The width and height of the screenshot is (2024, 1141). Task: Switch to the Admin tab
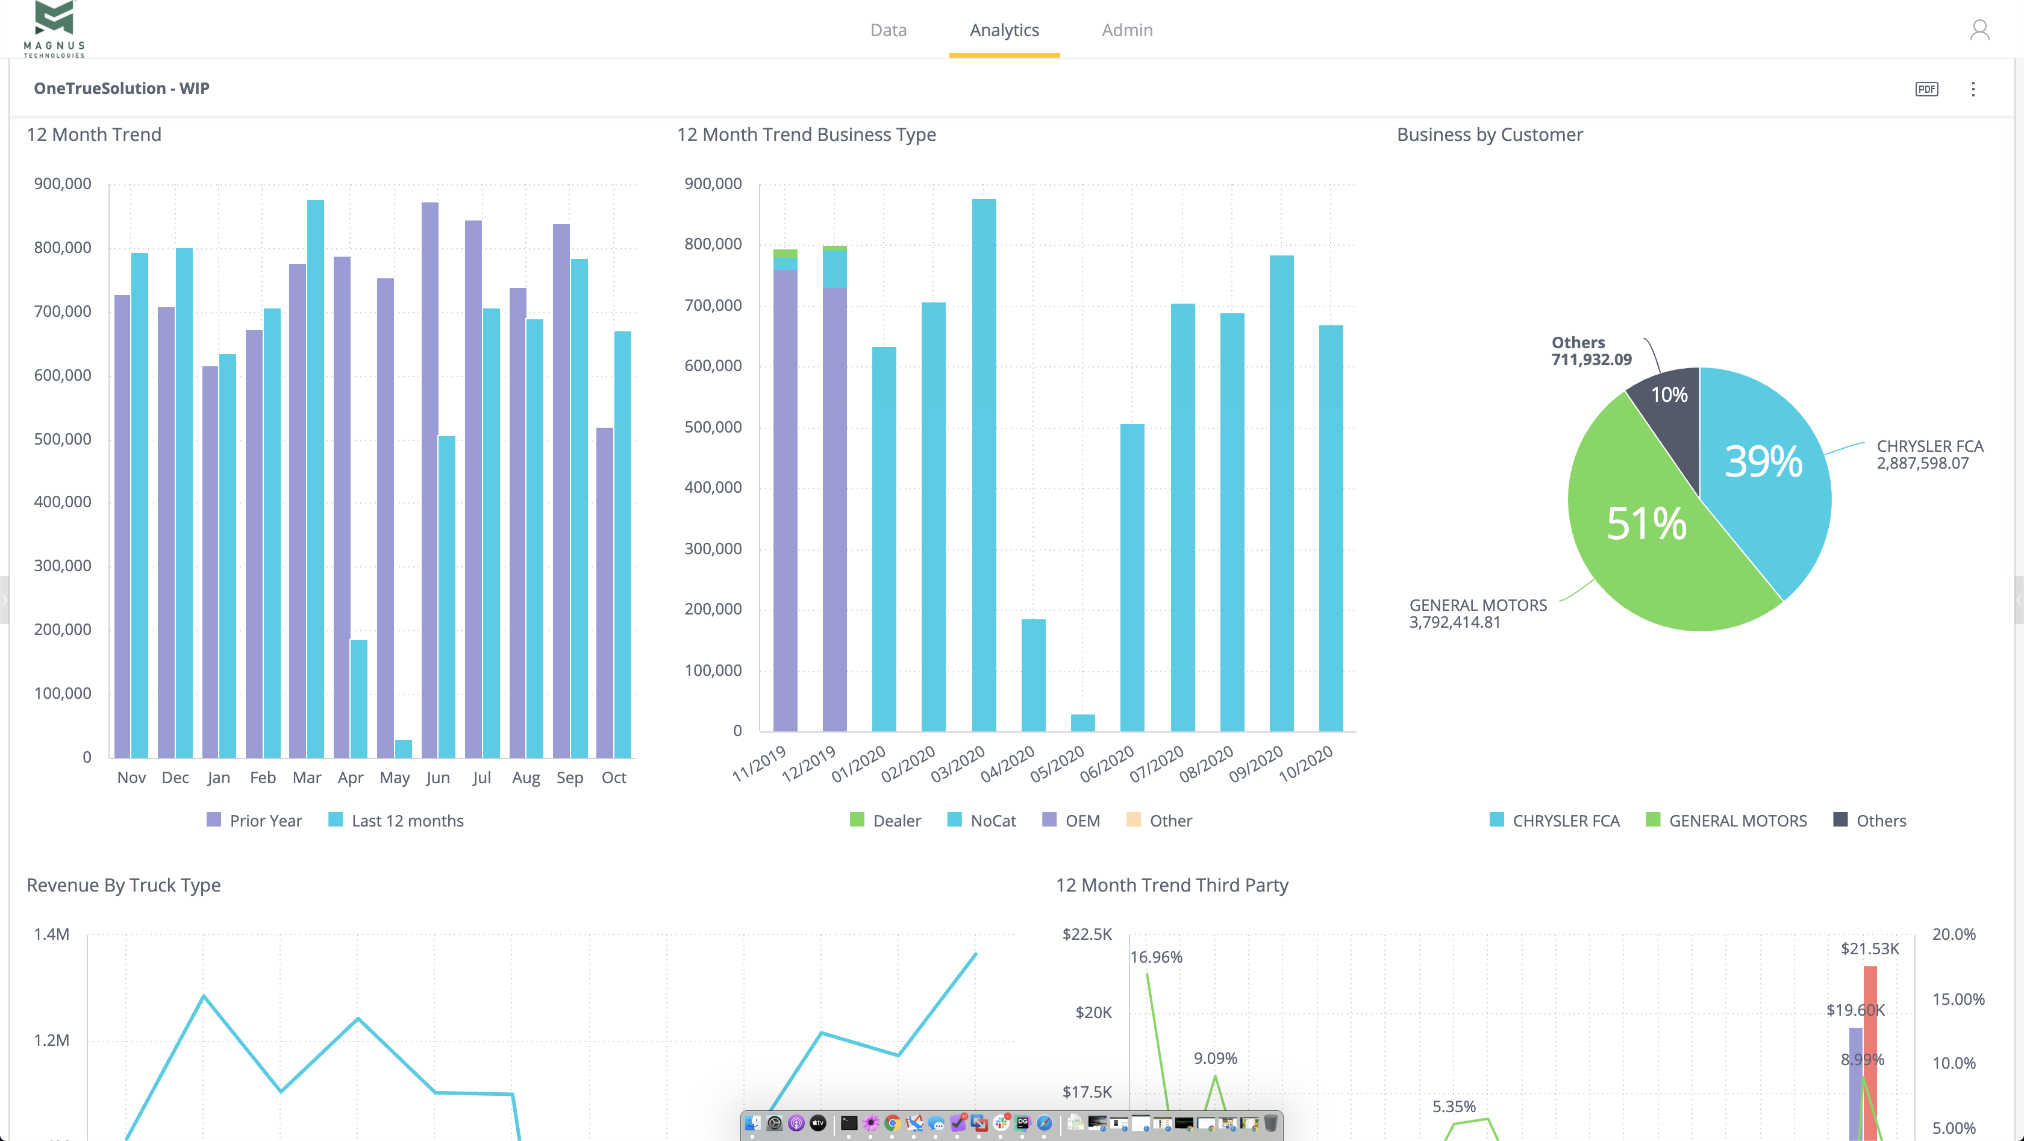(x=1126, y=30)
